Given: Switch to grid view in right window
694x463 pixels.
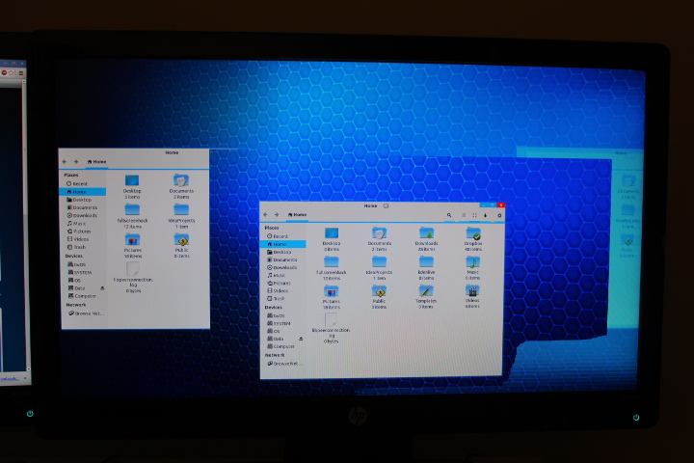Looking at the screenshot, I should pos(474,214).
